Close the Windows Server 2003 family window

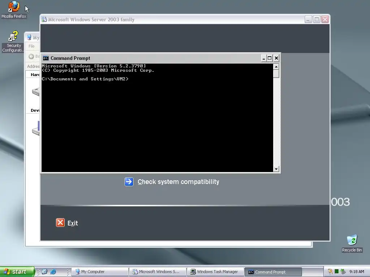pos(325,19)
